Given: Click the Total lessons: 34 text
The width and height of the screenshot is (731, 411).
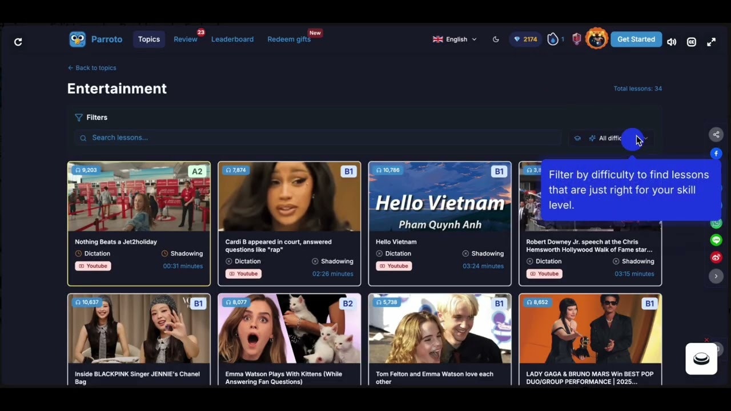Looking at the screenshot, I should 638,88.
